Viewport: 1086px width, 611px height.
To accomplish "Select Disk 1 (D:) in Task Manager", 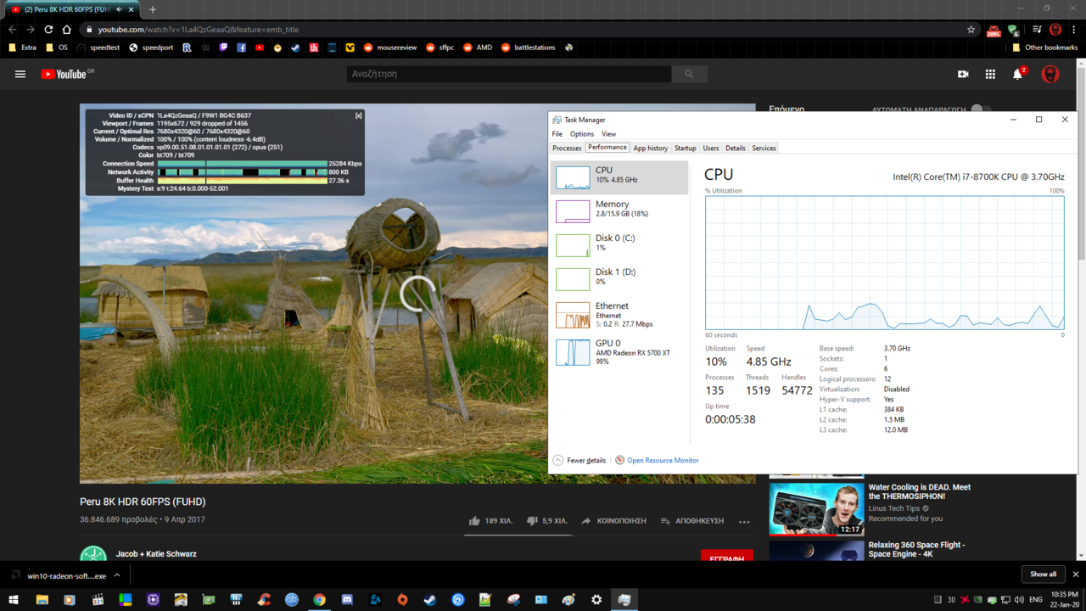I will [619, 279].
